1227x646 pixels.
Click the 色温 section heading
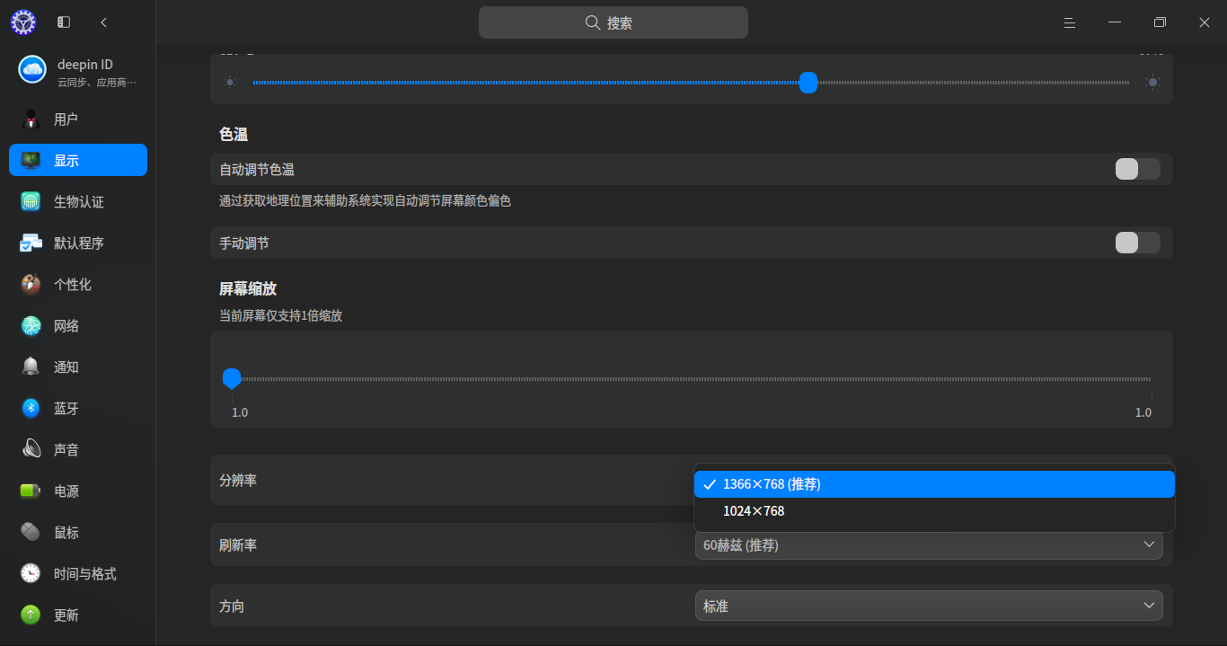[234, 134]
